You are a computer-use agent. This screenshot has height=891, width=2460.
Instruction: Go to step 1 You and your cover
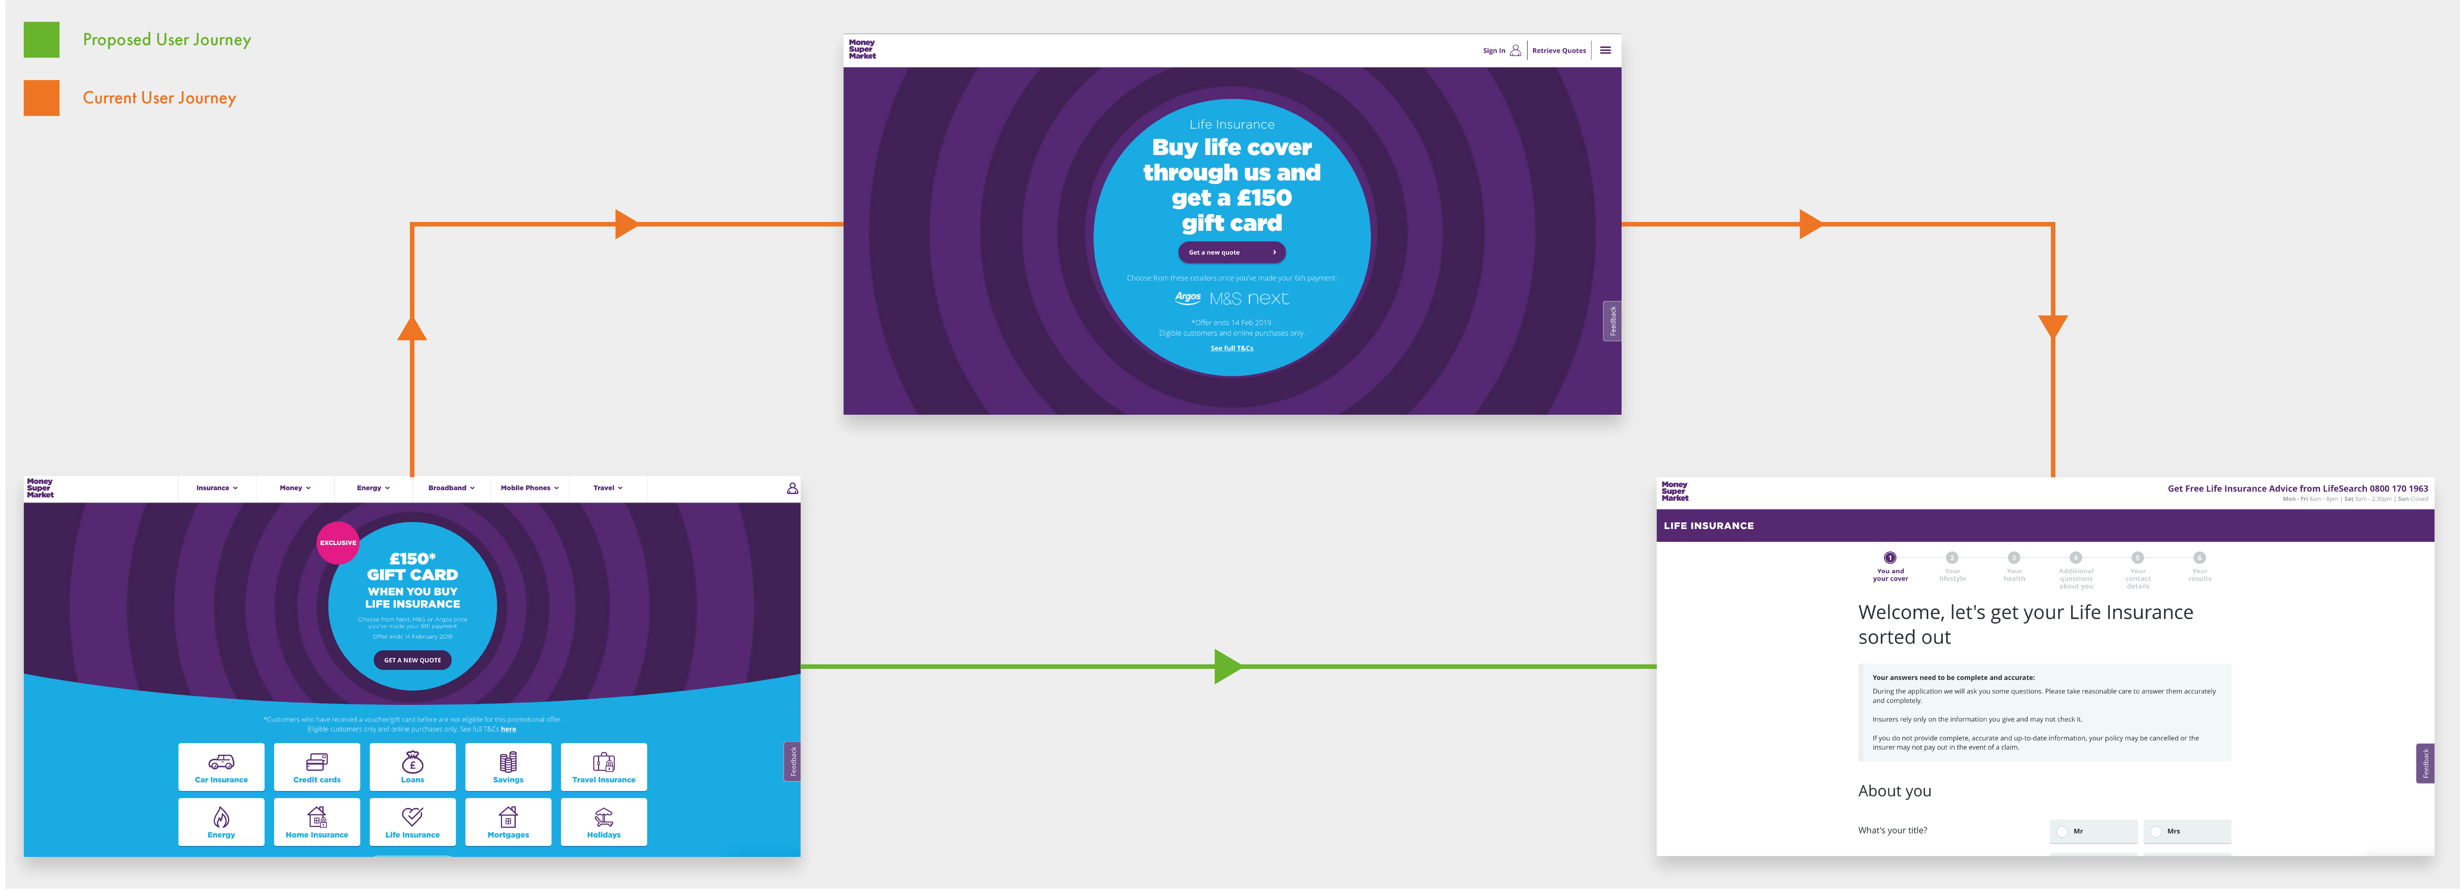[x=1890, y=566]
